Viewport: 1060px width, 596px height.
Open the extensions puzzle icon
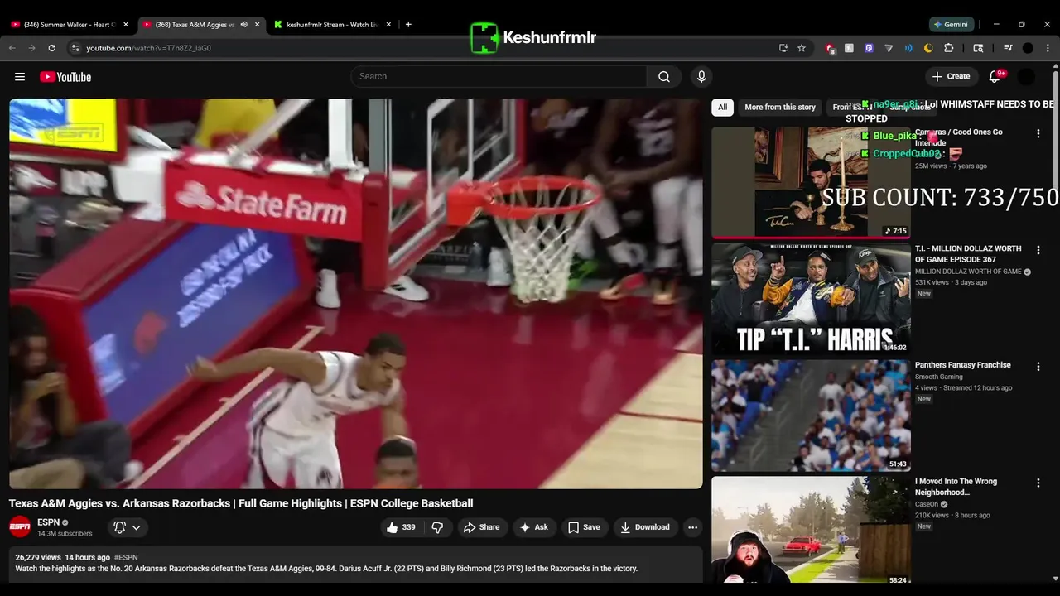[949, 48]
